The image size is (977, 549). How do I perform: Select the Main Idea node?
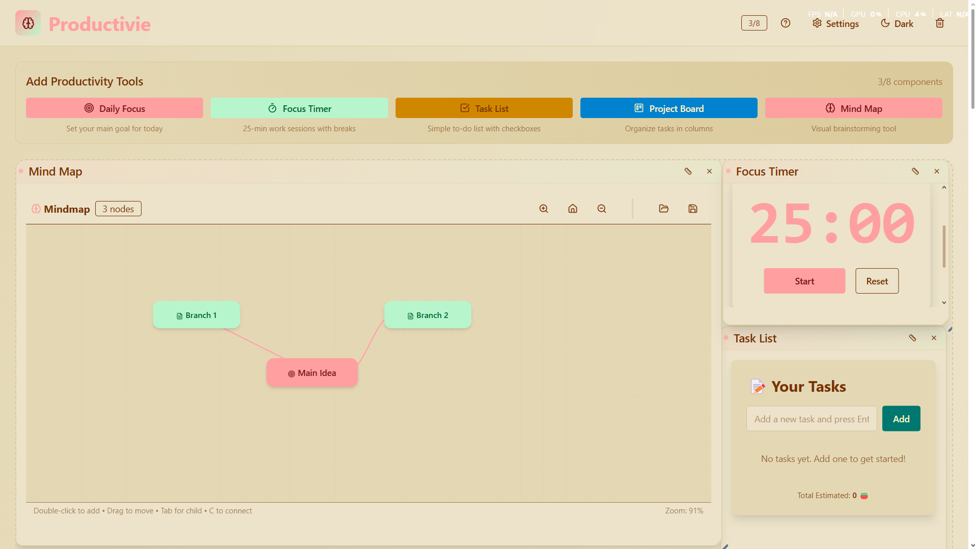(312, 372)
